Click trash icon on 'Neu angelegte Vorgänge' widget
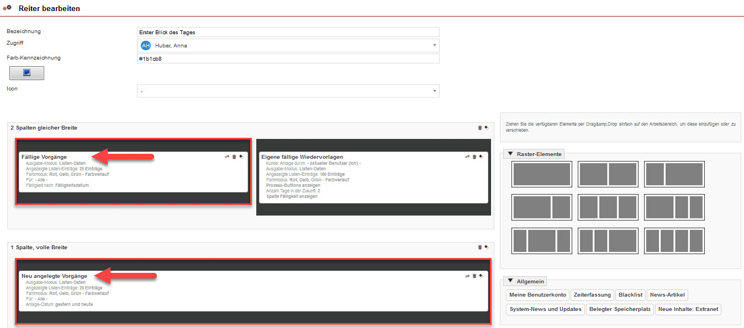Image resolution: width=744 pixels, height=328 pixels. (x=474, y=276)
